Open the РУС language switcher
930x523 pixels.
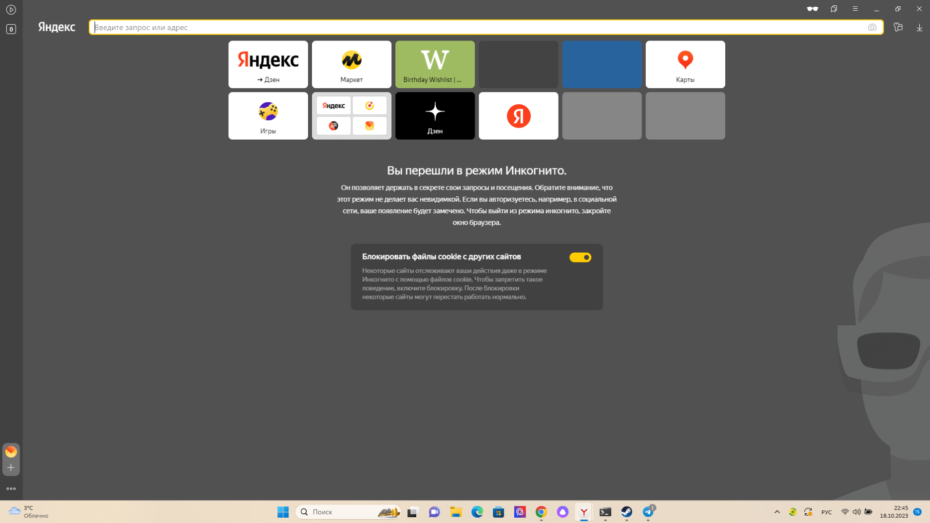pos(826,512)
